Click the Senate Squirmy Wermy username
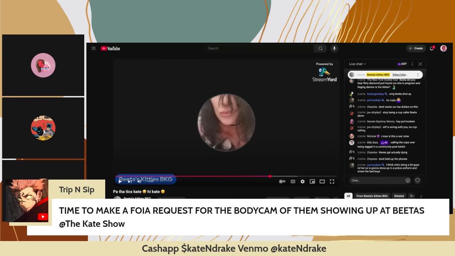This screenshot has width=455, height=256. coord(381,122)
